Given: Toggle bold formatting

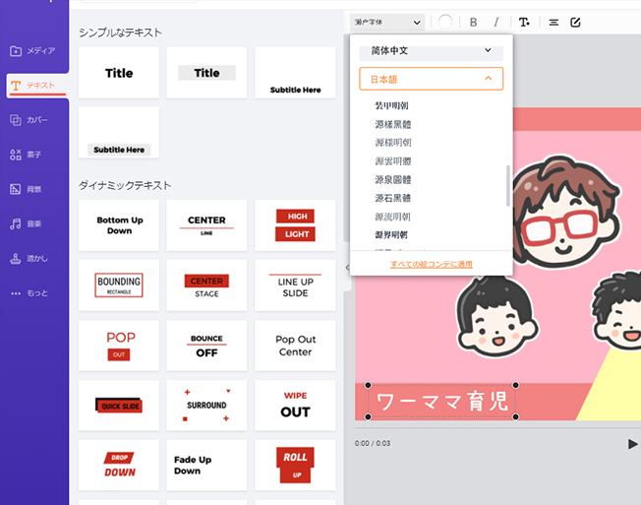Looking at the screenshot, I should [x=473, y=22].
